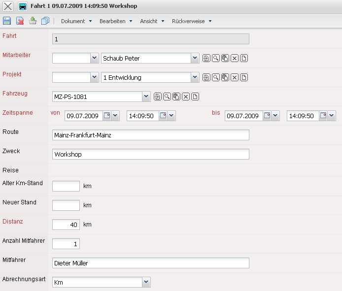This screenshot has width=342, height=291.
Task: Click the delete document toolbar icon
Action: [20, 21]
